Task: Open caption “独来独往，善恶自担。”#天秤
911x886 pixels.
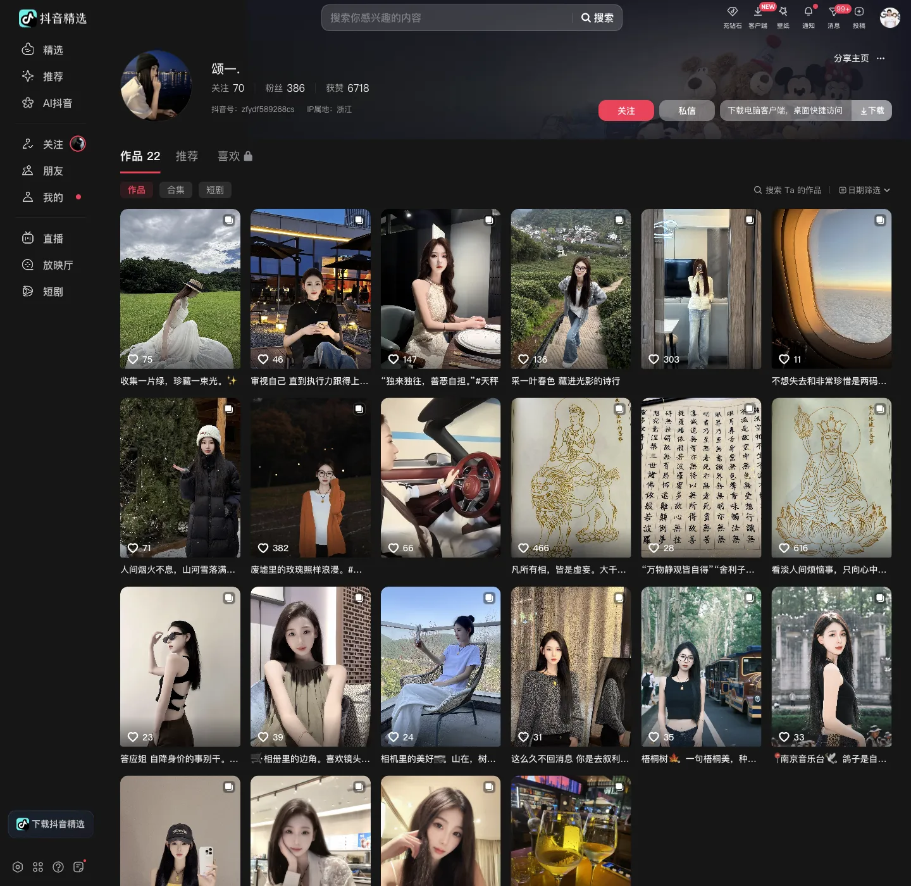Action: click(440, 381)
